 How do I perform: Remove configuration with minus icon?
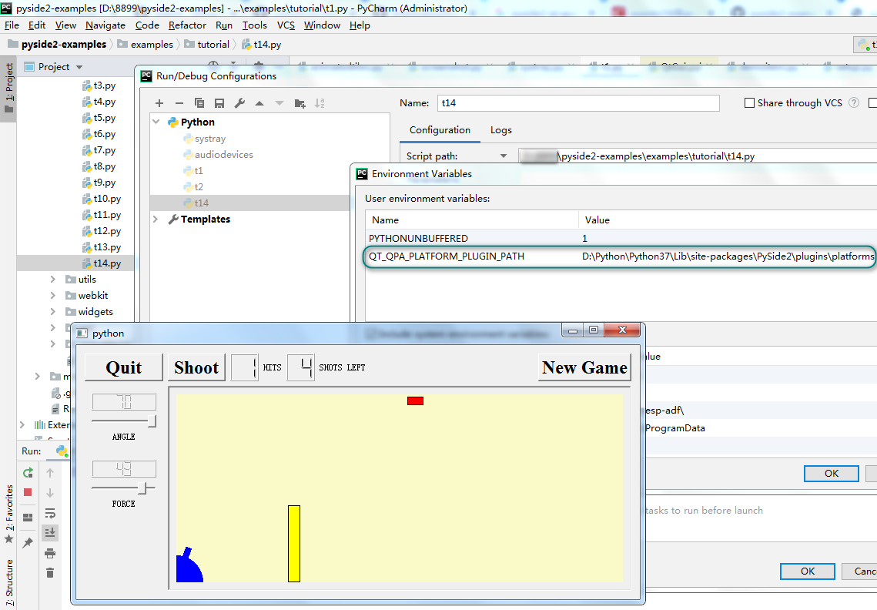pos(179,103)
